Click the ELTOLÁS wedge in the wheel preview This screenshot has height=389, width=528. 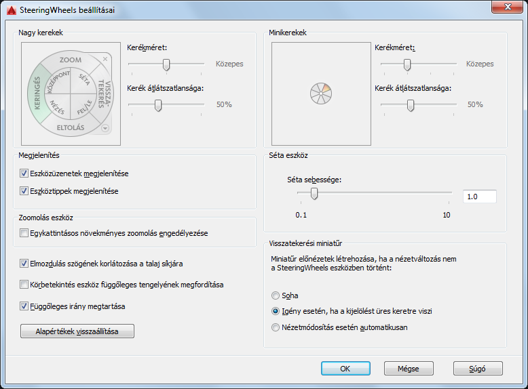click(71, 127)
